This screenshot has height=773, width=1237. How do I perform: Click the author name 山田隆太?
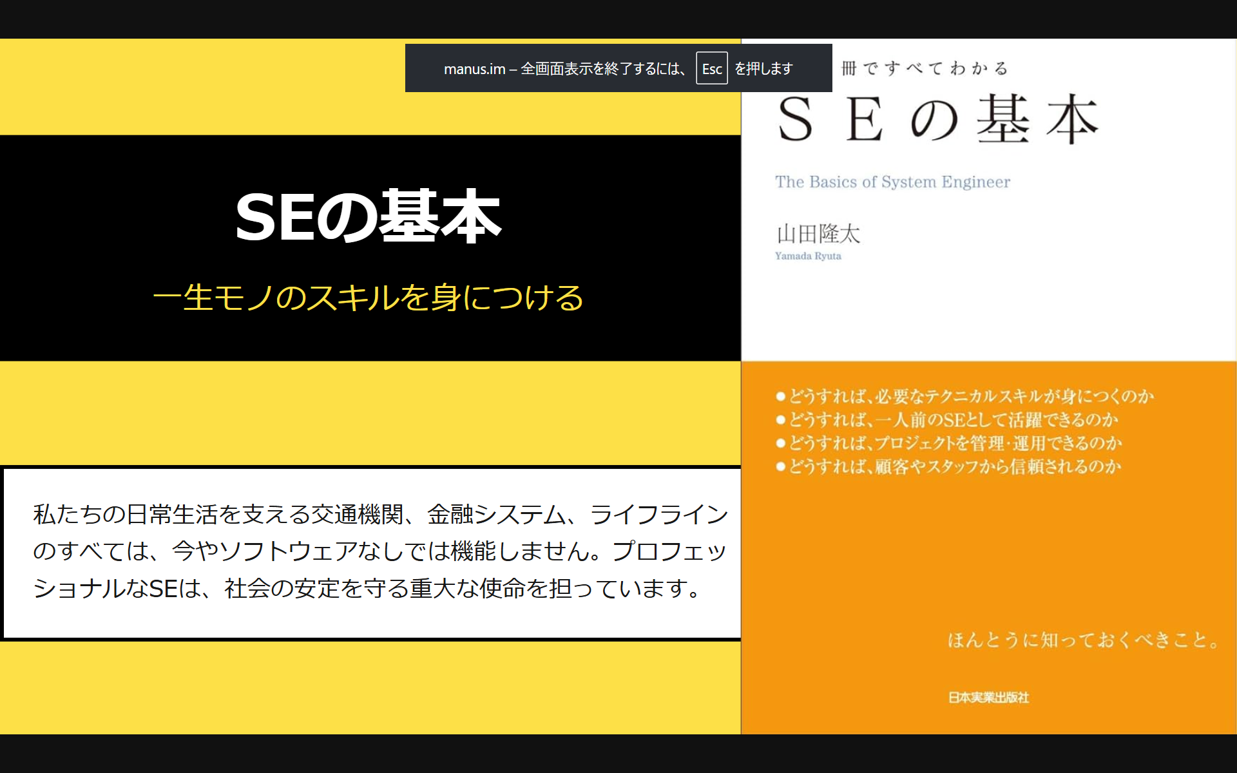(x=818, y=234)
